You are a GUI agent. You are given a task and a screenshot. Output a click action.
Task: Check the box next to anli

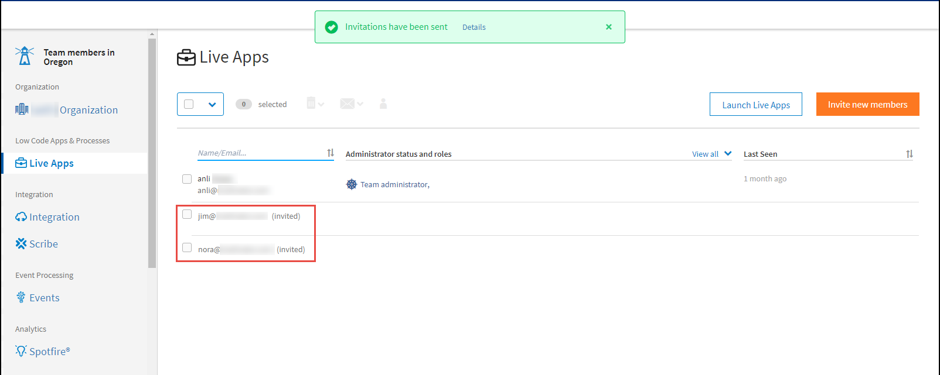click(x=187, y=179)
